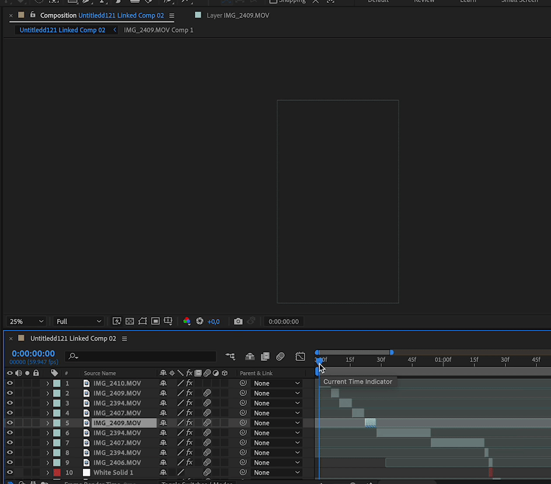Click the Reset Exposure icon
Viewport: 551px width, 484px height.
(x=200, y=321)
